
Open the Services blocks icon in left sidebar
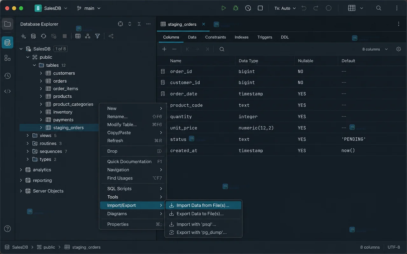[x=7, y=58]
